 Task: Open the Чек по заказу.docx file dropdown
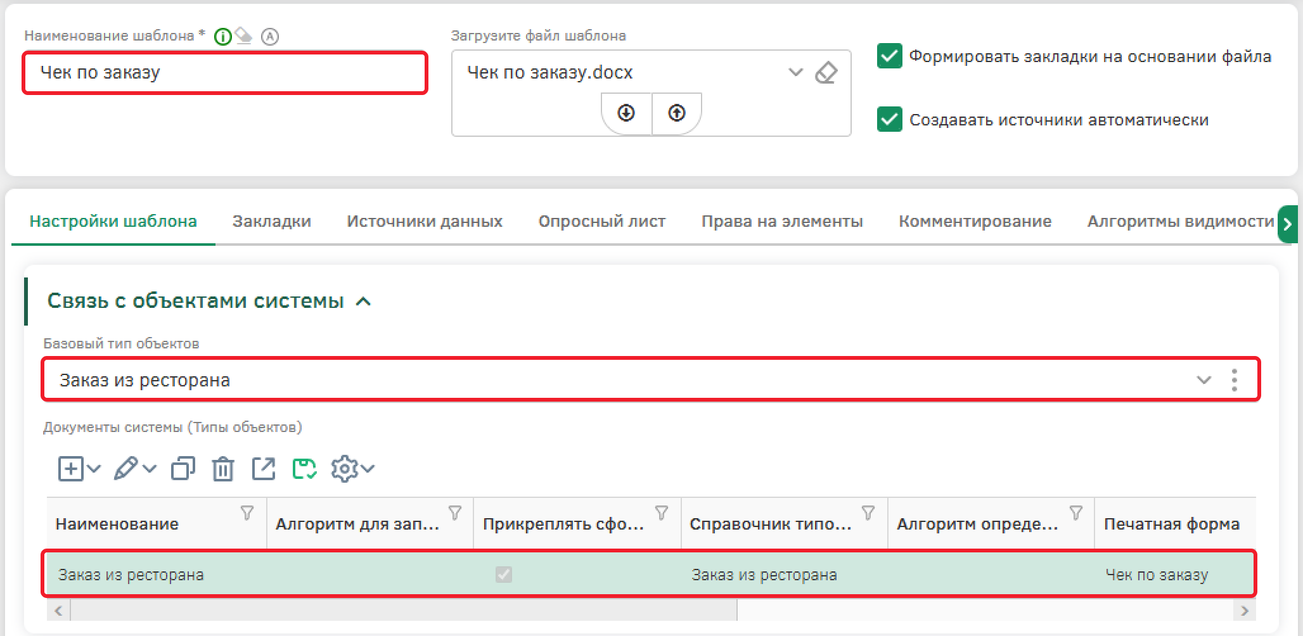pos(795,72)
